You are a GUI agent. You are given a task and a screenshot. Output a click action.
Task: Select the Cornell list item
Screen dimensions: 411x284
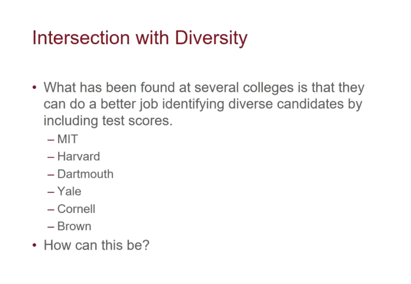pyautogui.click(x=76, y=209)
